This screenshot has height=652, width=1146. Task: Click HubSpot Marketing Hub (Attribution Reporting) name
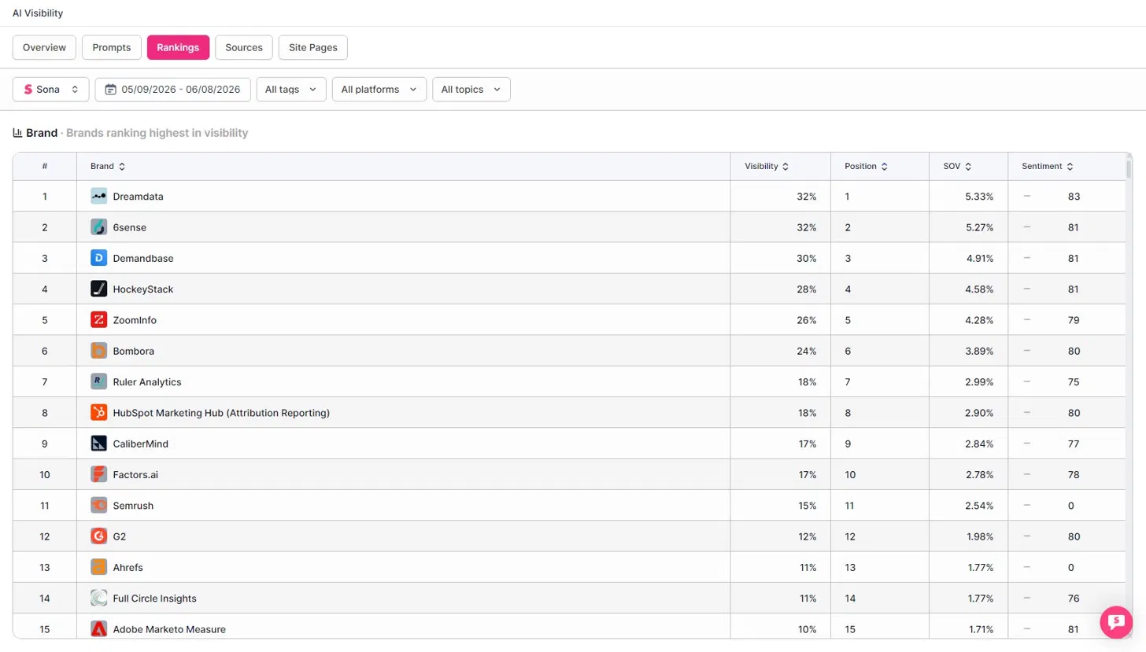(221, 413)
